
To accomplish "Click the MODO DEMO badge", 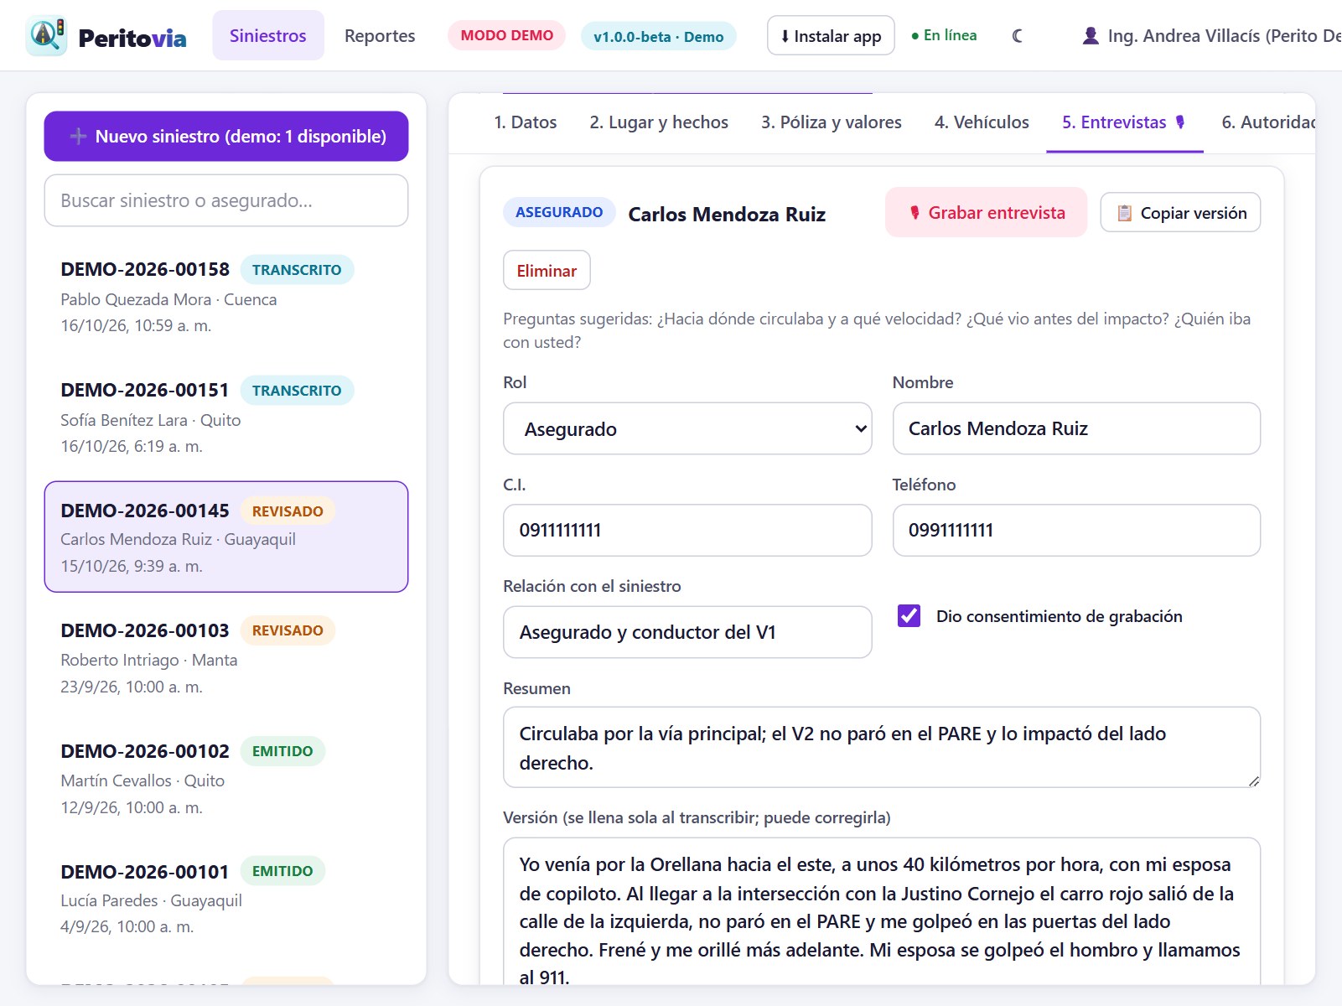I will pos(507,35).
